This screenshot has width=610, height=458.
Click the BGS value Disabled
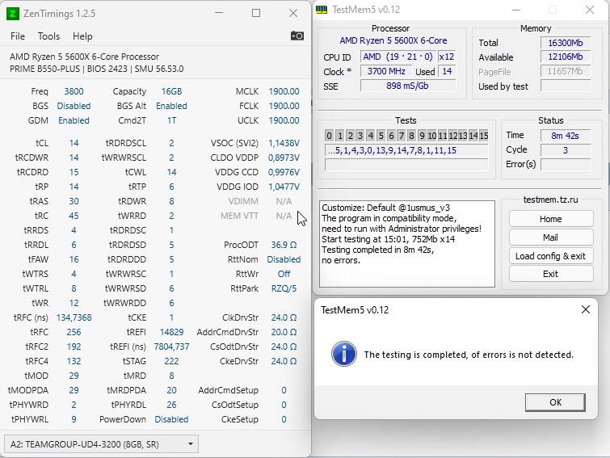coord(74,106)
